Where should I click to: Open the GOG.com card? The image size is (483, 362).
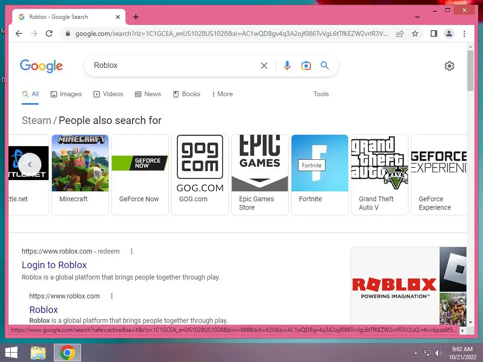200,174
